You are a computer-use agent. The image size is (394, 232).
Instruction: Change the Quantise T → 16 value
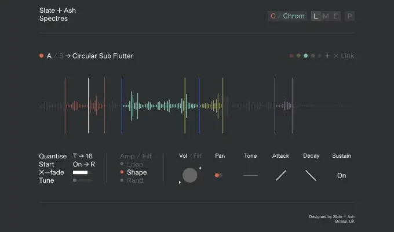(82, 156)
